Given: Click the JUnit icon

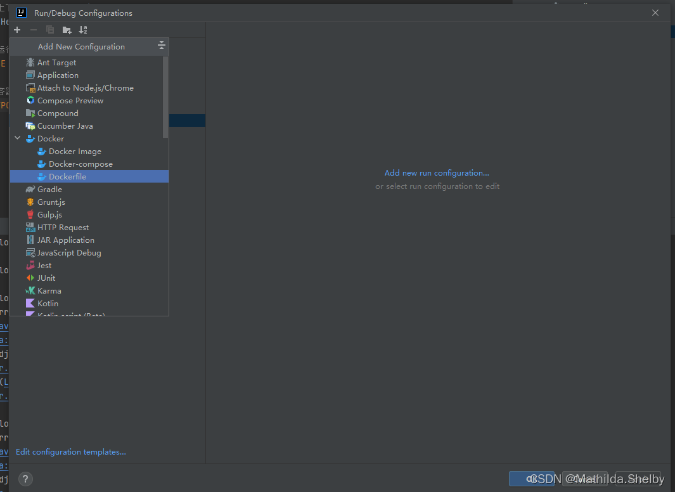Looking at the screenshot, I should tap(30, 278).
